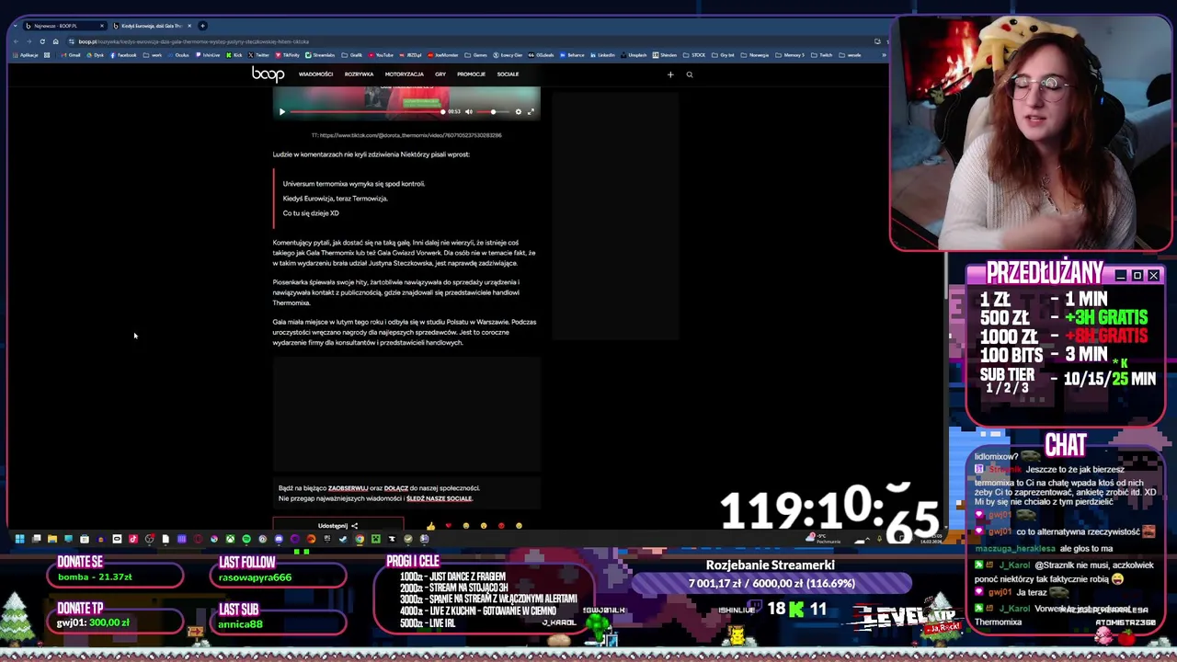
Task: Expand the tab search dropdown arrow
Action: click(x=16, y=26)
